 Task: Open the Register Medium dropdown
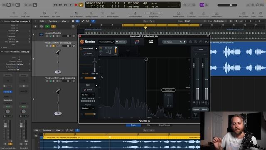click(x=88, y=108)
